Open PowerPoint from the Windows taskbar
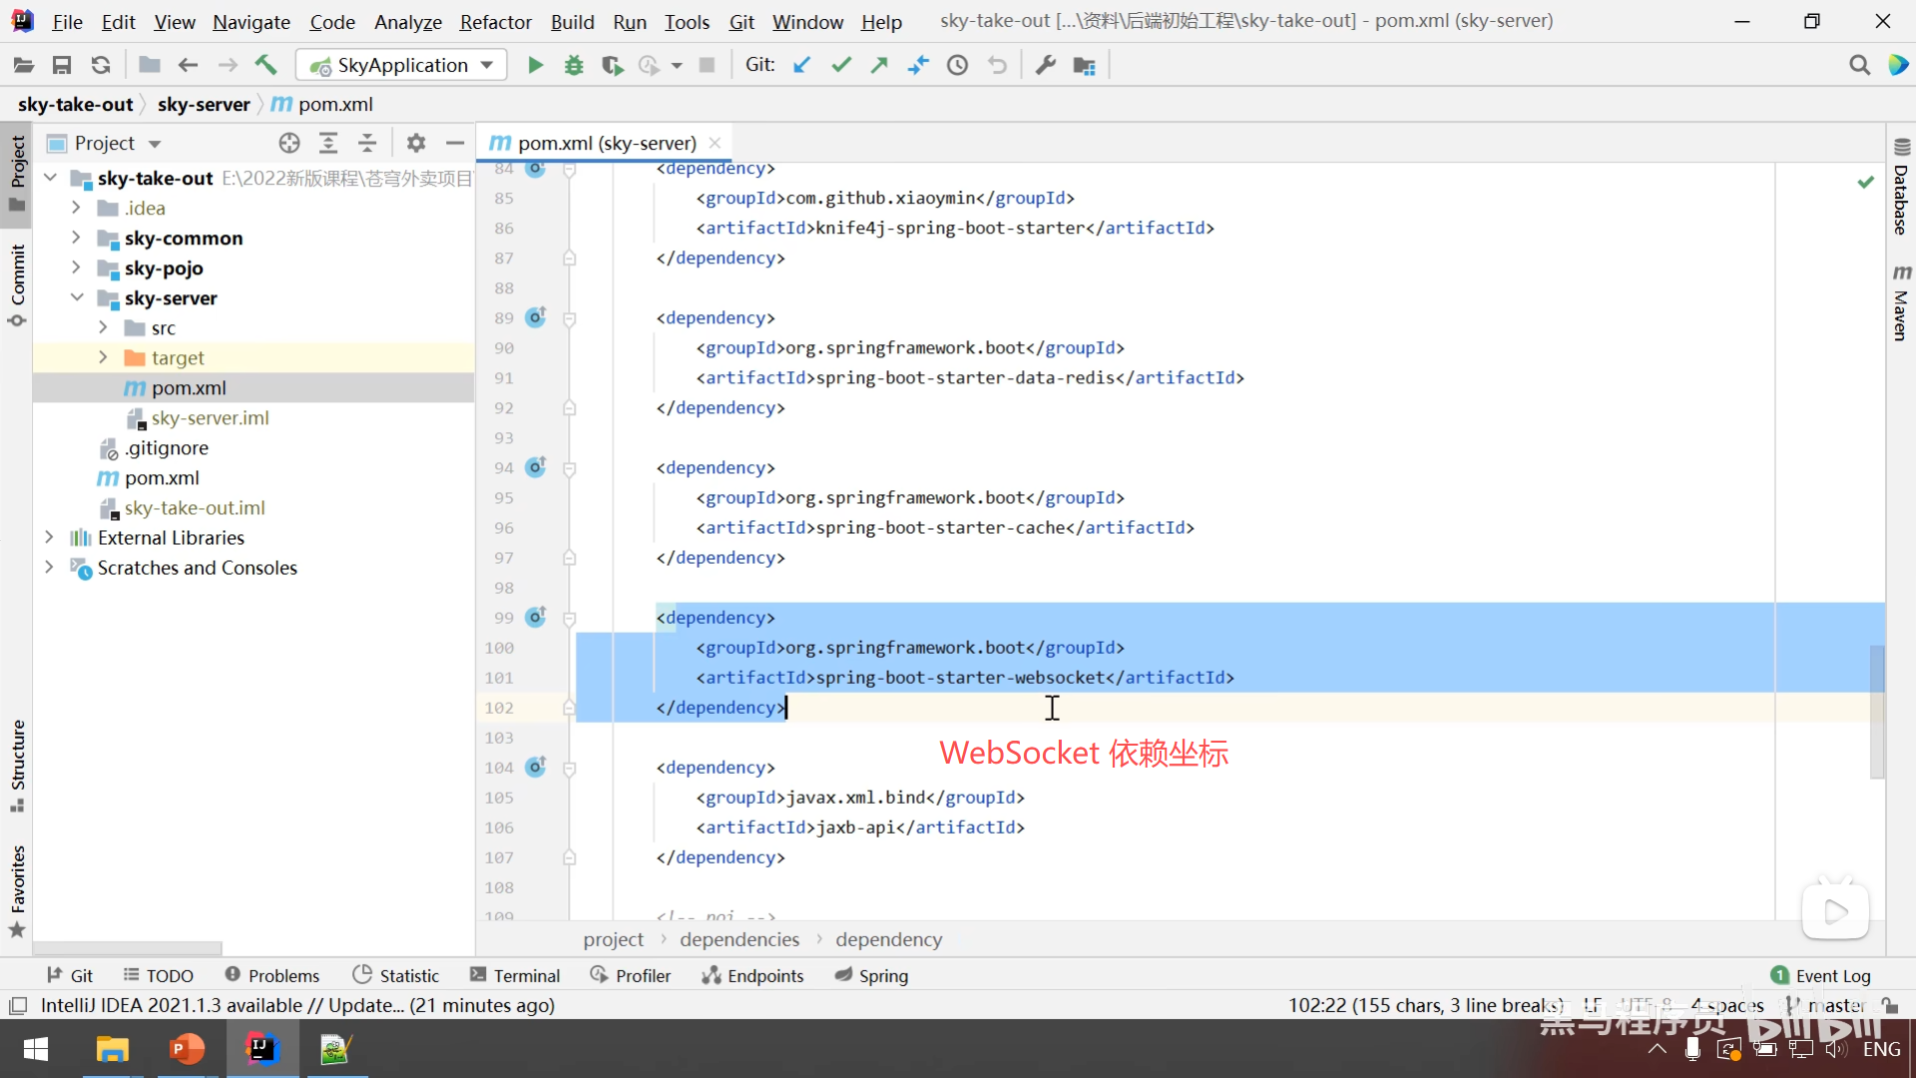Viewport: 1916px width, 1078px height. point(187,1049)
